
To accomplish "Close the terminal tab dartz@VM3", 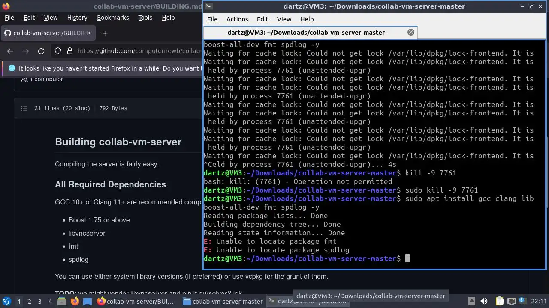I will pyautogui.click(x=411, y=32).
